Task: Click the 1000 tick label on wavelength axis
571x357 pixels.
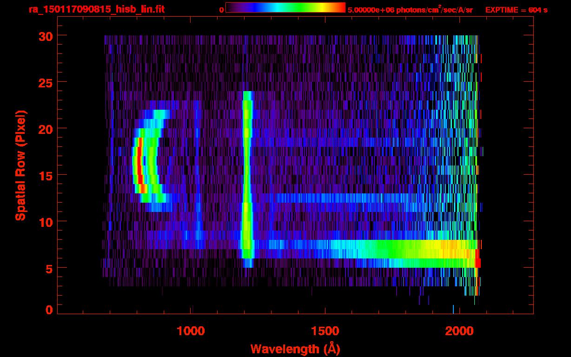Action: 191,331
